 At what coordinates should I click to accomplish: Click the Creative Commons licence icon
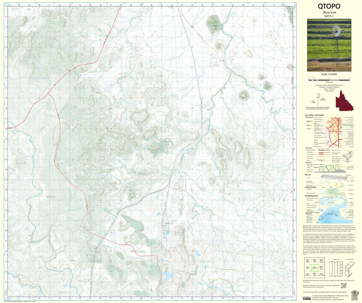point(307,298)
